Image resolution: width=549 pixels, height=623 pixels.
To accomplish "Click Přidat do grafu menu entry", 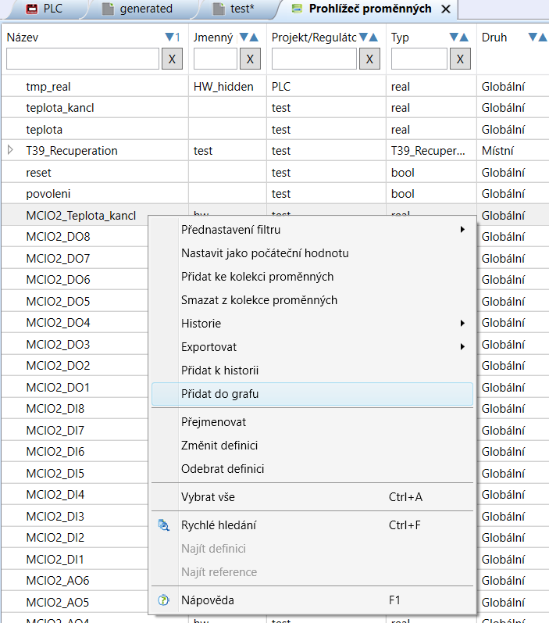I will coord(312,394).
